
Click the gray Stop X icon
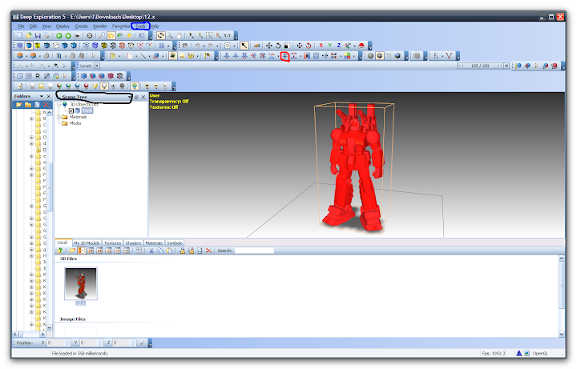(90, 36)
